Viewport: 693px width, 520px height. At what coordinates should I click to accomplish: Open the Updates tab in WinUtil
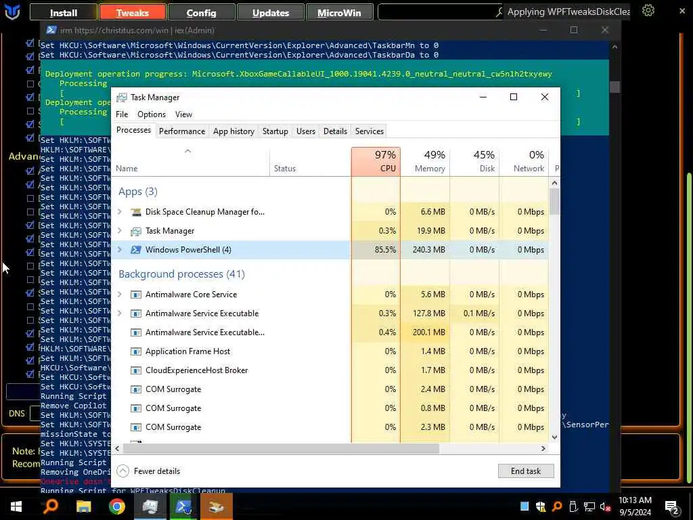[271, 12]
